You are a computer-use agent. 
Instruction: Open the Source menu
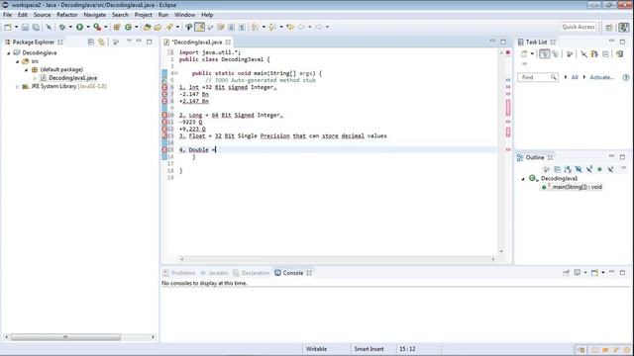(42, 15)
